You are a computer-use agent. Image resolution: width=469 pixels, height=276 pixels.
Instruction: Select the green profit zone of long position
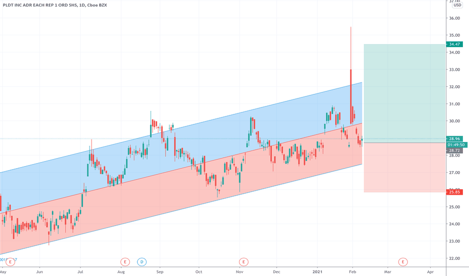[405, 93]
